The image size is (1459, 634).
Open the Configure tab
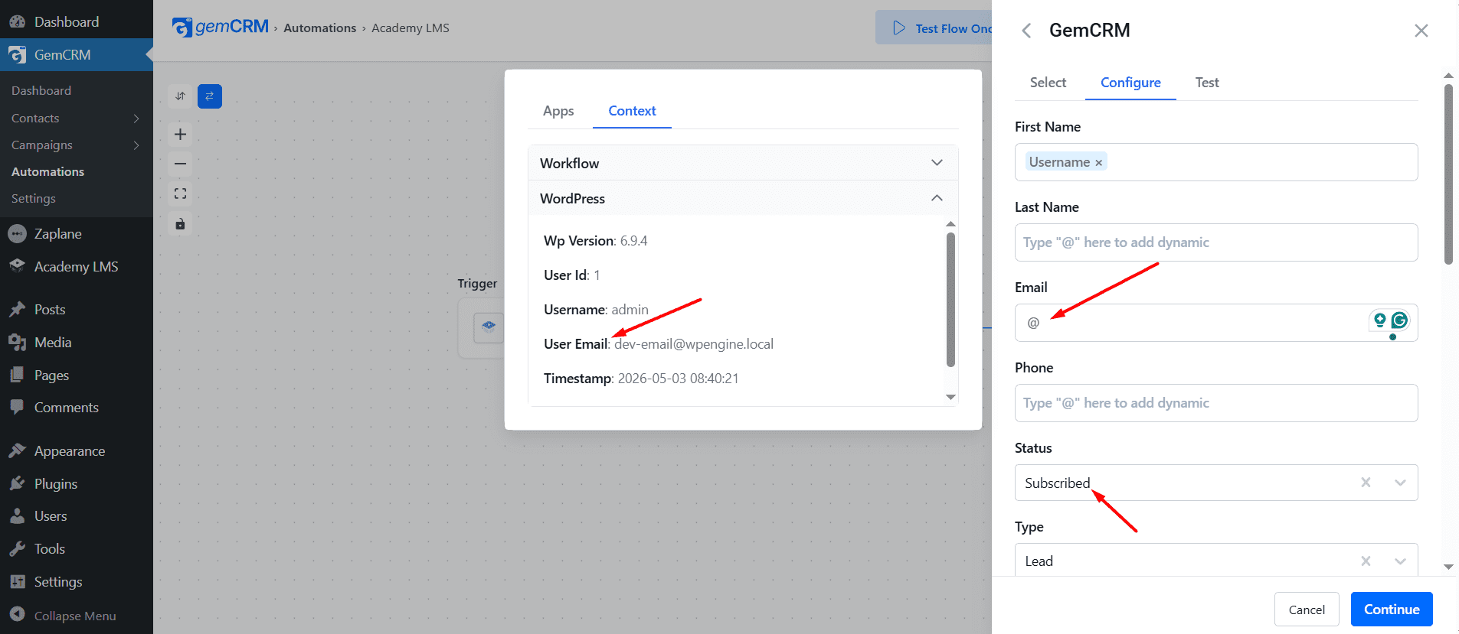(1130, 83)
